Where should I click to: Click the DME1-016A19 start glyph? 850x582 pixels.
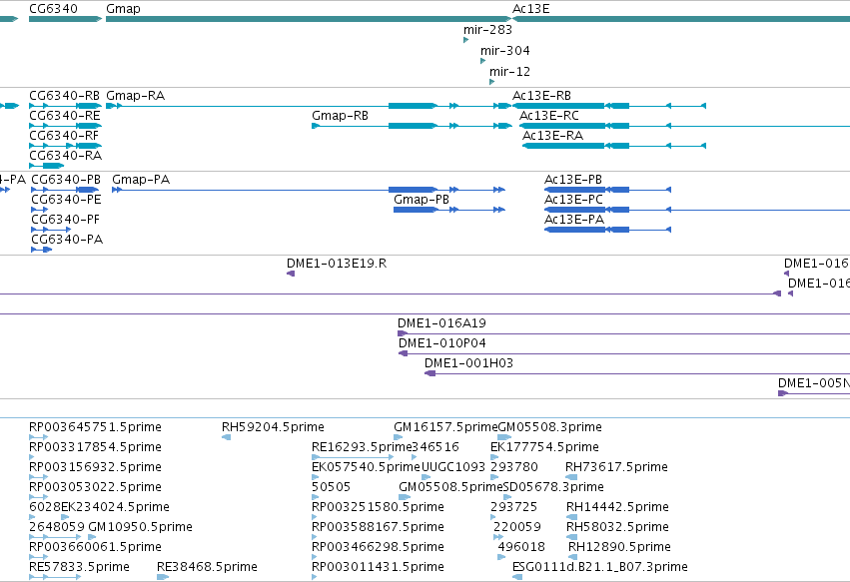point(402,333)
